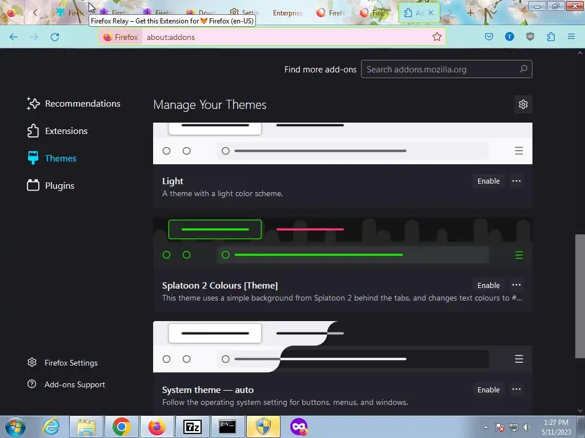
Task: Enable the Light theme
Action: pos(488,181)
